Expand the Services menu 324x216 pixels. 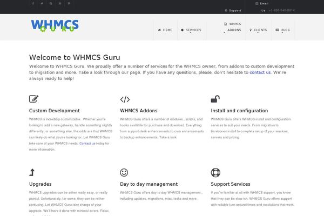(191, 30)
